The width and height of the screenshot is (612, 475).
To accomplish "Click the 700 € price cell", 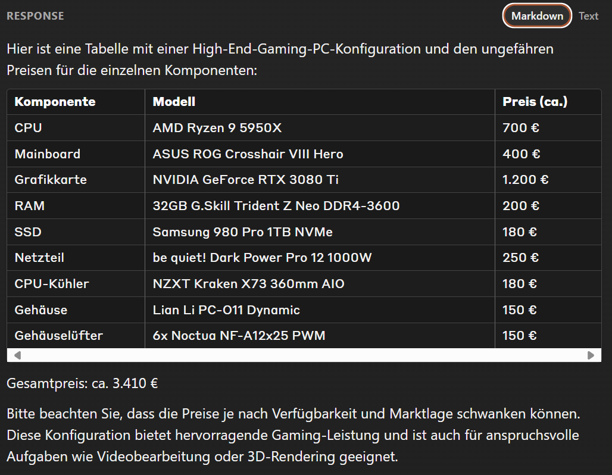I will click(x=548, y=127).
